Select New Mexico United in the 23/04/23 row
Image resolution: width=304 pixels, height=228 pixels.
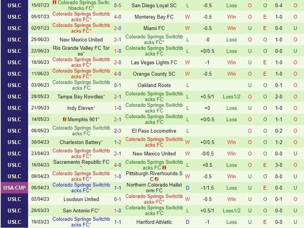coord(154,154)
